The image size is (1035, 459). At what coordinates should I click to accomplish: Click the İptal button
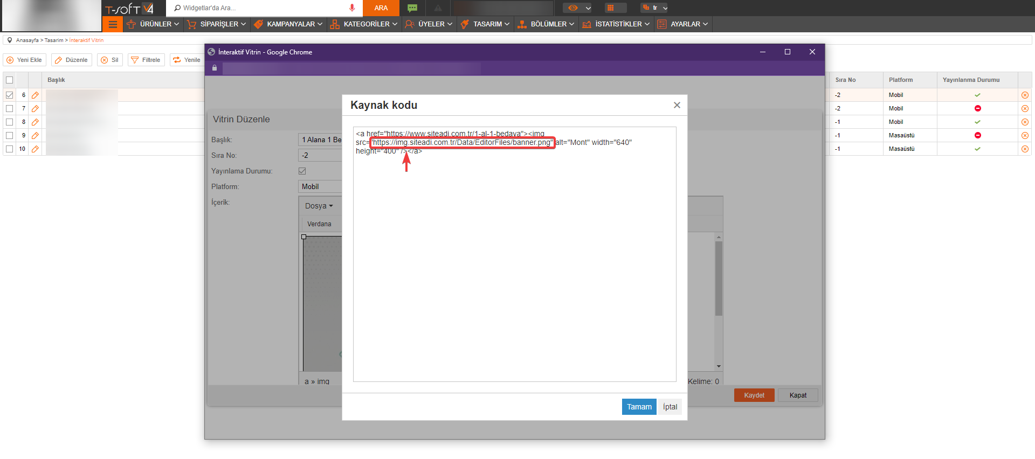670,407
